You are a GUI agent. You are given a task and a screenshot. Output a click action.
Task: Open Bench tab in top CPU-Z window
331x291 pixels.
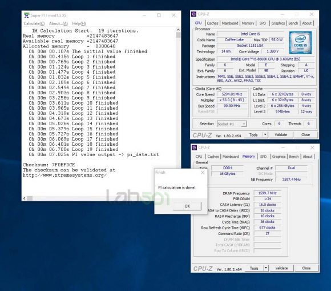[x=293, y=23]
